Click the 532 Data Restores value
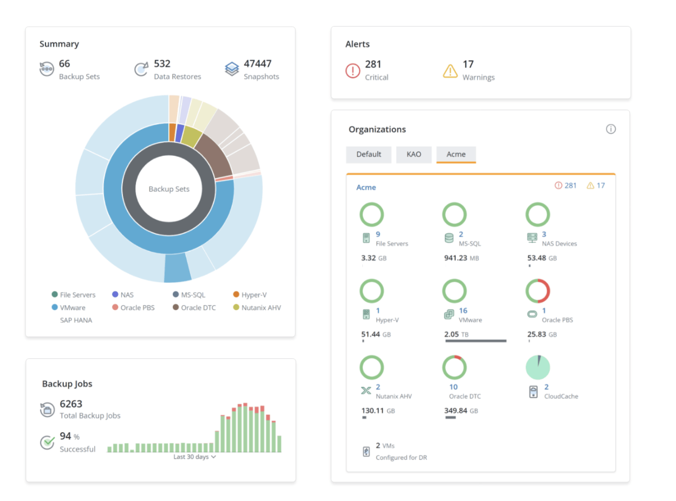 (x=162, y=64)
